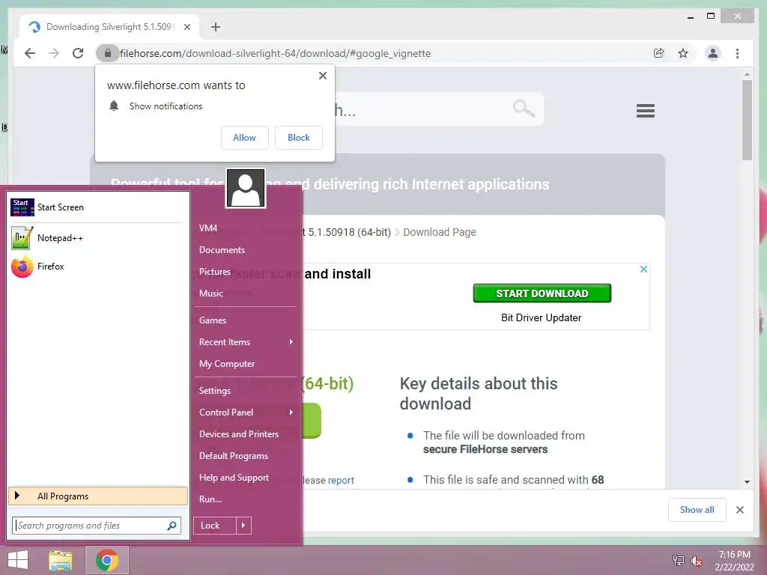Open a new tab with the plus button

pyautogui.click(x=216, y=27)
